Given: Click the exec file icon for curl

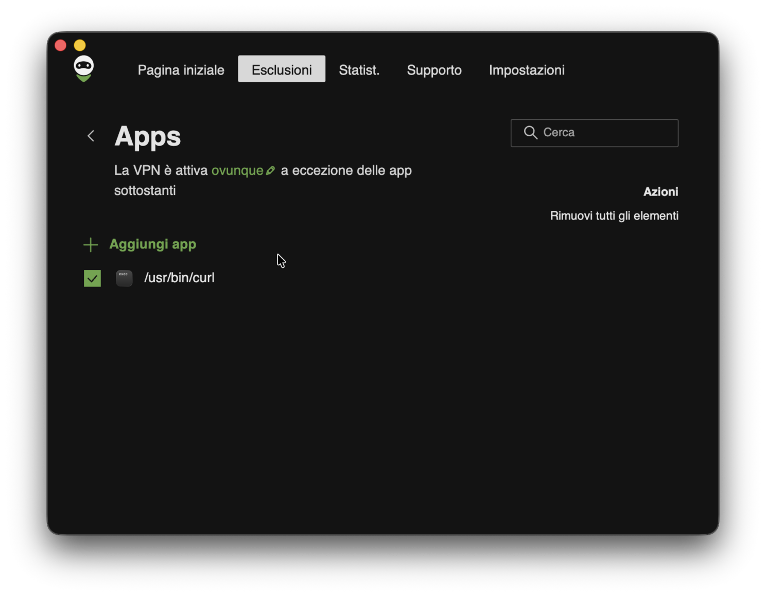Looking at the screenshot, I should pyautogui.click(x=124, y=278).
